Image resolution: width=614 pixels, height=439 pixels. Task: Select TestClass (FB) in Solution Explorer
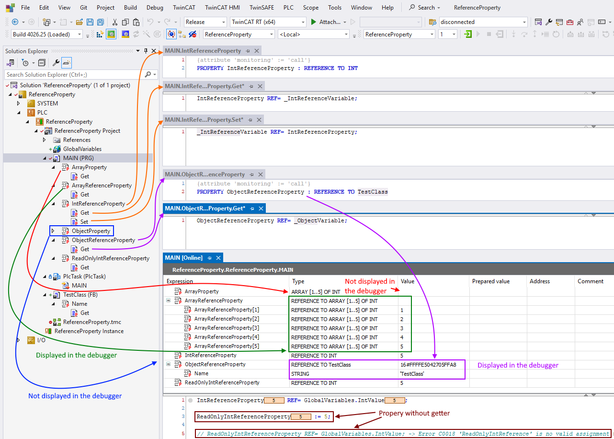[80, 295]
